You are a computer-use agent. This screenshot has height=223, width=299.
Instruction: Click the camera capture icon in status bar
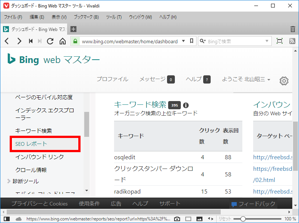point(177,219)
